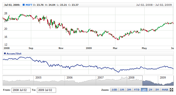The width and height of the screenshot is (176, 95).
Task: Click the 2006 region in the timeline navigator
Action: 80,80
